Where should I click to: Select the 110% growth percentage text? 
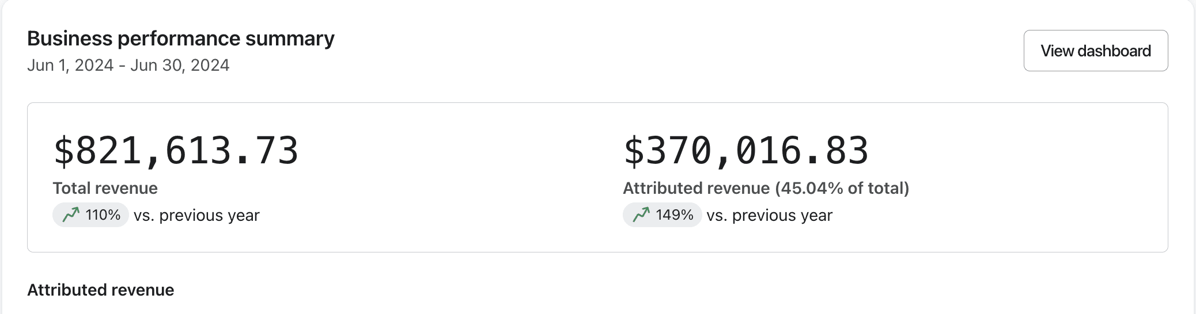103,215
